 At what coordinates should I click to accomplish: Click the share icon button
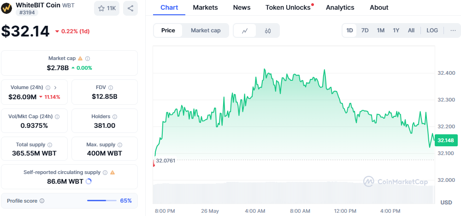click(130, 8)
